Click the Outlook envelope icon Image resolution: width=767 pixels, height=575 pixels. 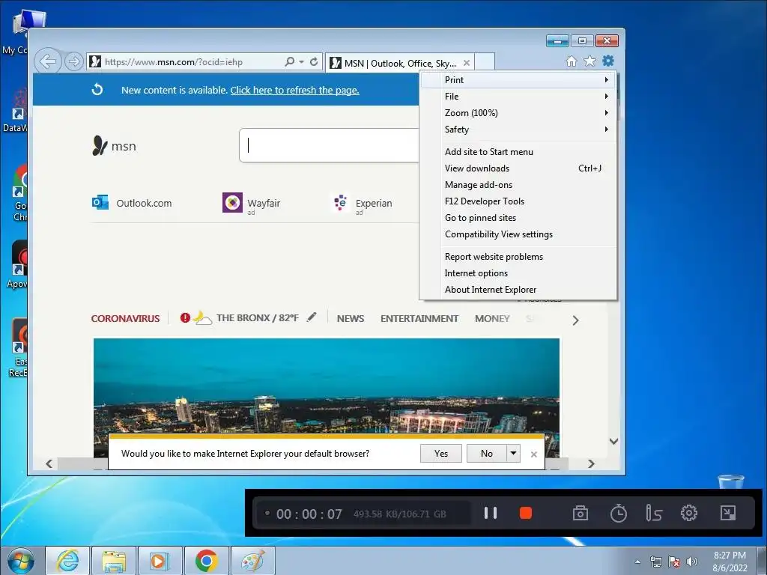coord(100,202)
